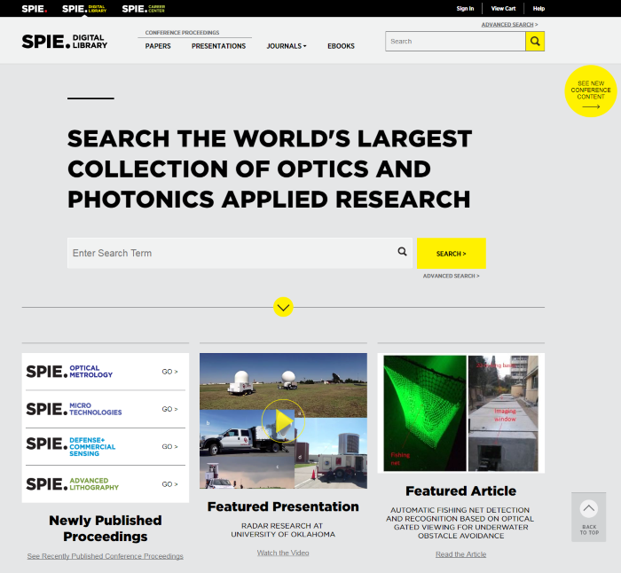This screenshot has width=621, height=573.
Task: Click GO next to Advanced Lithography
Action: click(x=170, y=484)
